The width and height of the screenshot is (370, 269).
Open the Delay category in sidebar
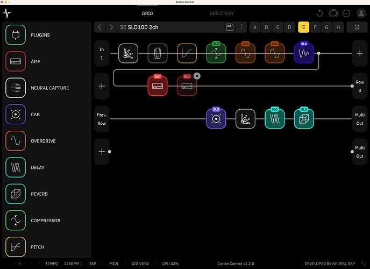coord(16,167)
